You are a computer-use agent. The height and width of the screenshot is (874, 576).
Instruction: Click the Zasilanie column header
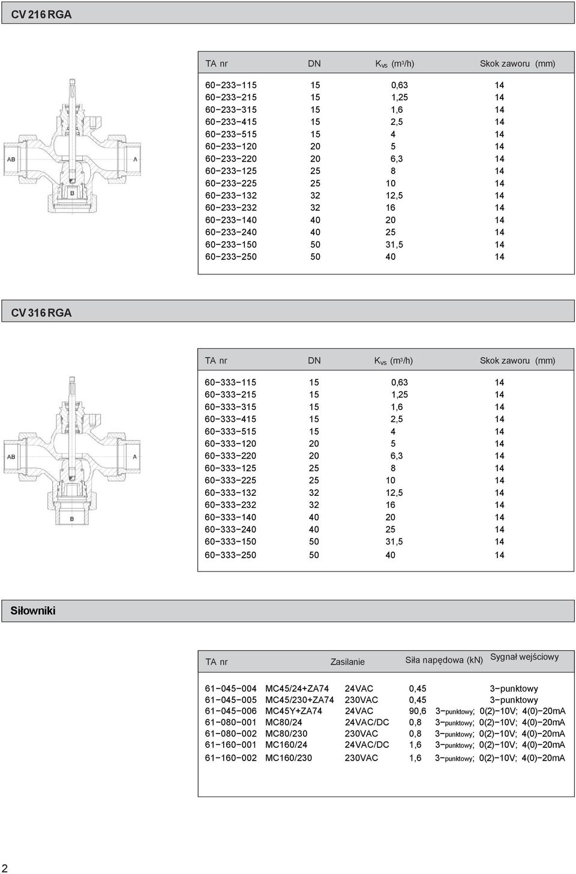point(347,662)
